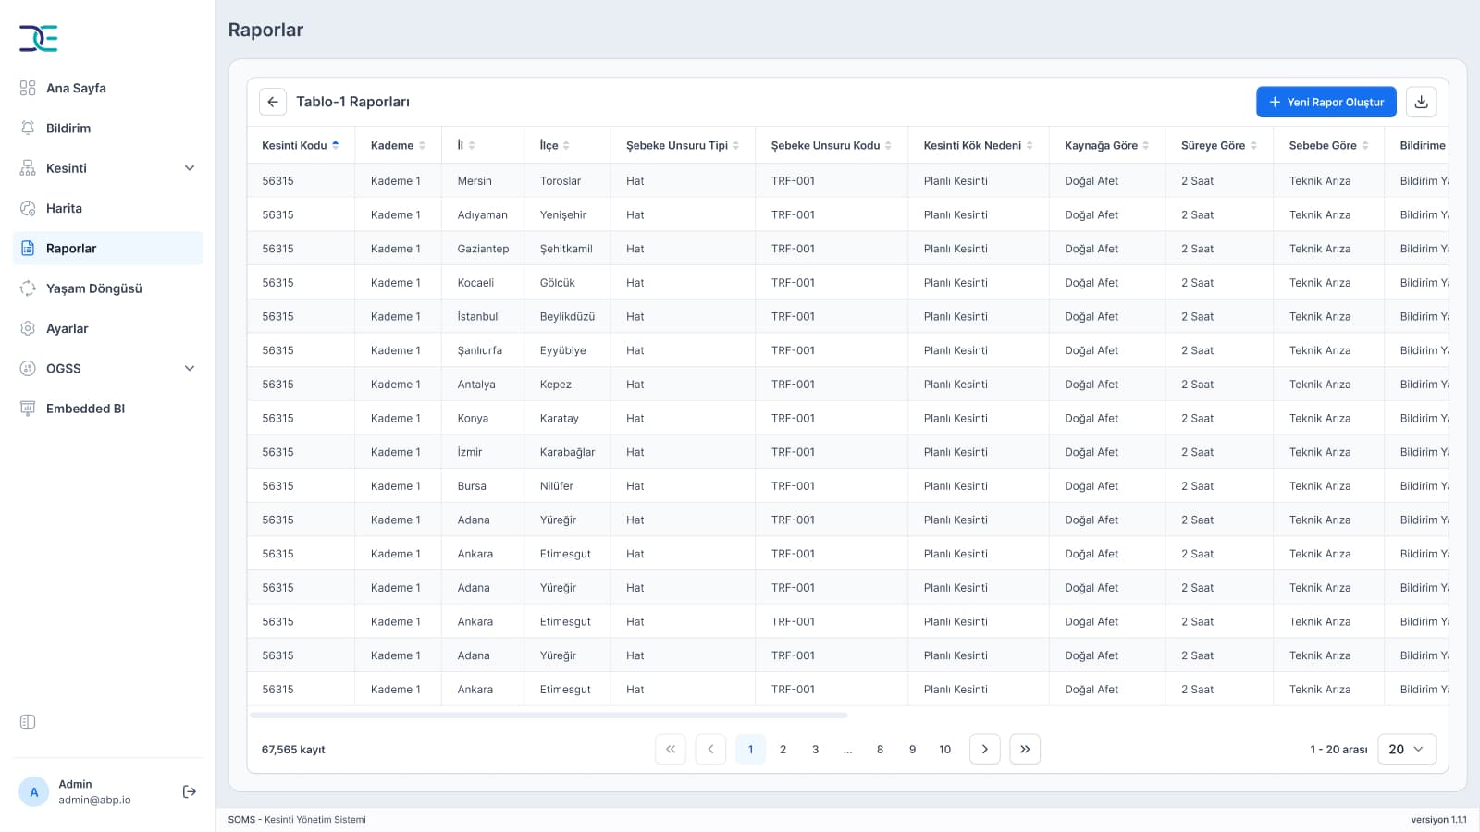Click the 67,565 kayıt record count

pos(293,749)
